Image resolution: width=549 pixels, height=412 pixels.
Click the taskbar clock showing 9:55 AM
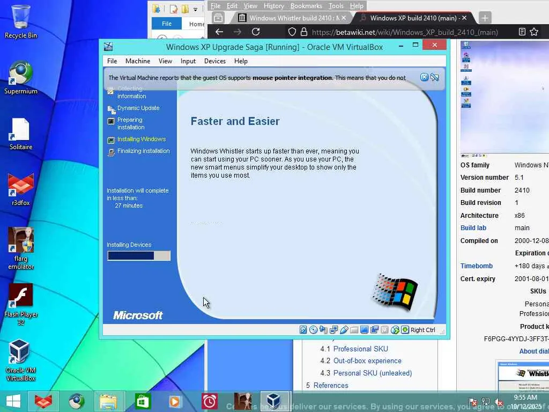(x=525, y=402)
